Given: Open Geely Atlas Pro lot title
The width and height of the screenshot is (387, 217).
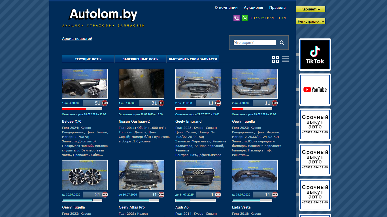Looking at the screenshot, I should click(132, 207).
